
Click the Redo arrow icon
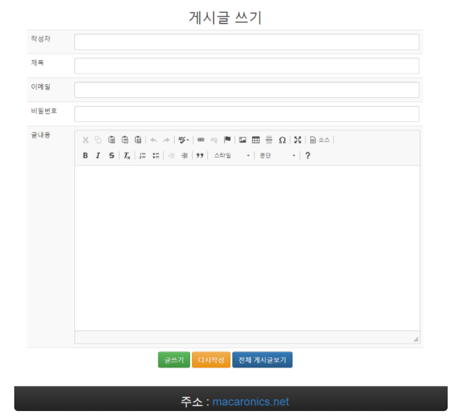click(x=167, y=140)
